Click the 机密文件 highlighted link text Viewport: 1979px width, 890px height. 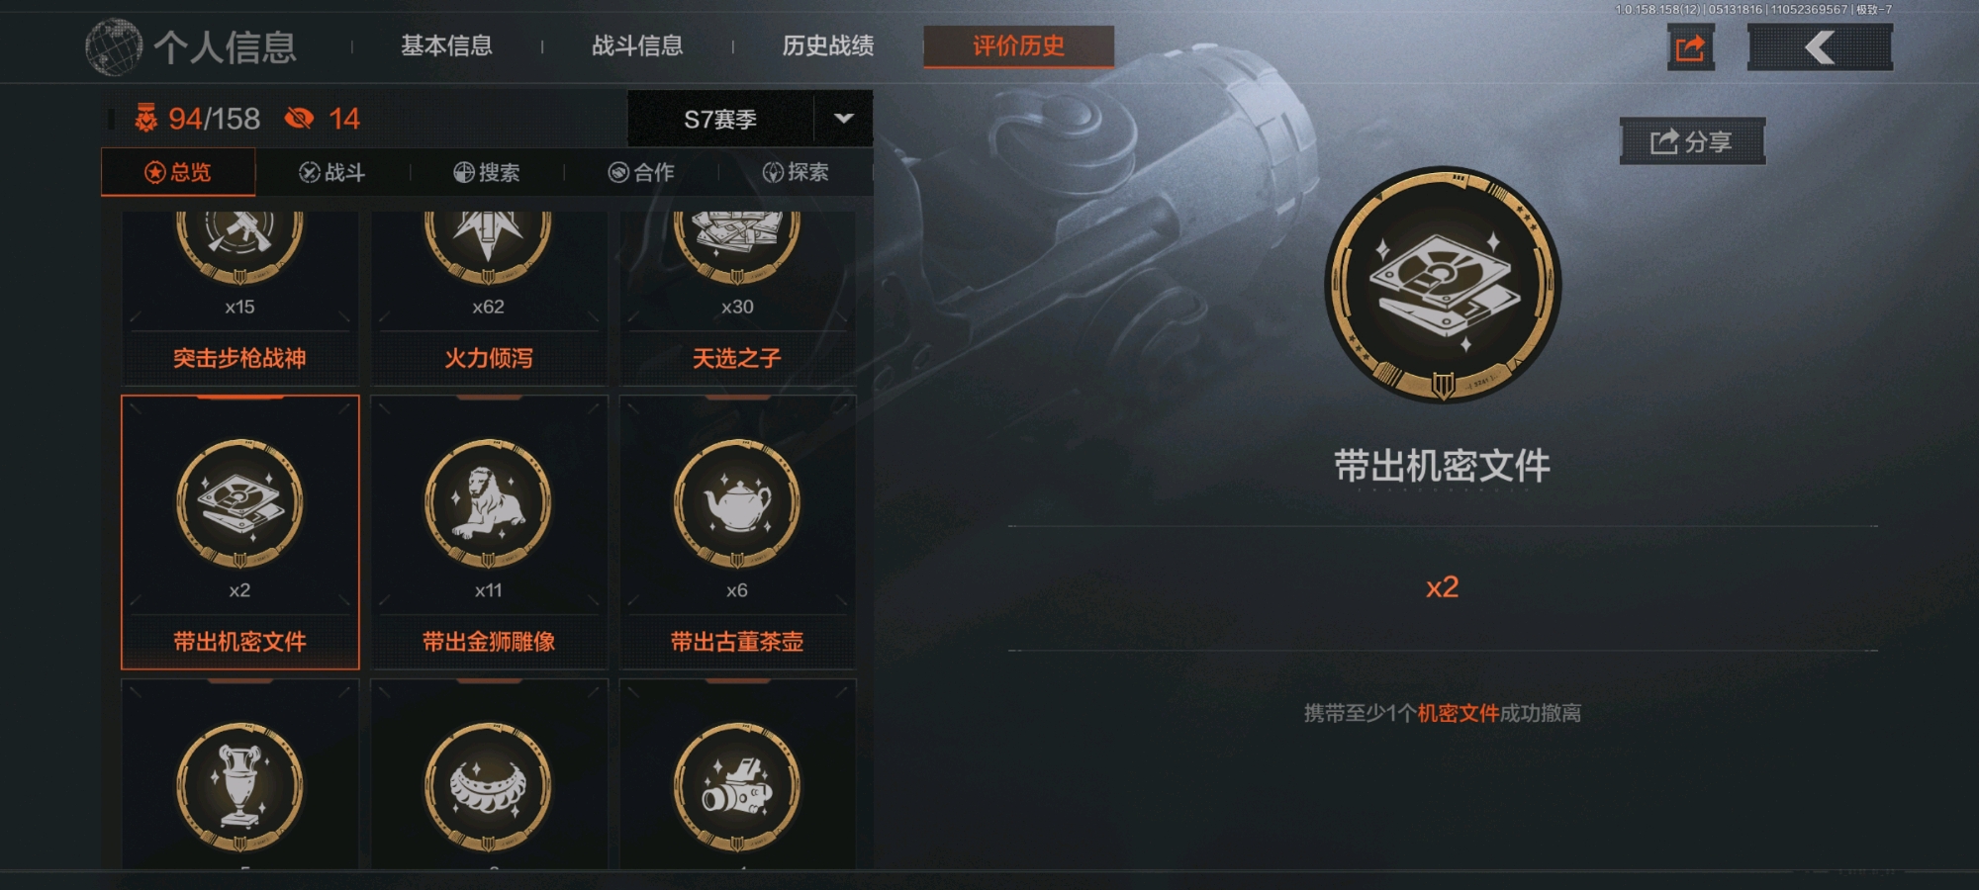click(1459, 713)
